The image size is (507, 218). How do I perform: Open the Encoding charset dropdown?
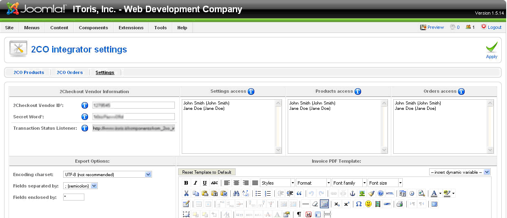(x=108, y=174)
